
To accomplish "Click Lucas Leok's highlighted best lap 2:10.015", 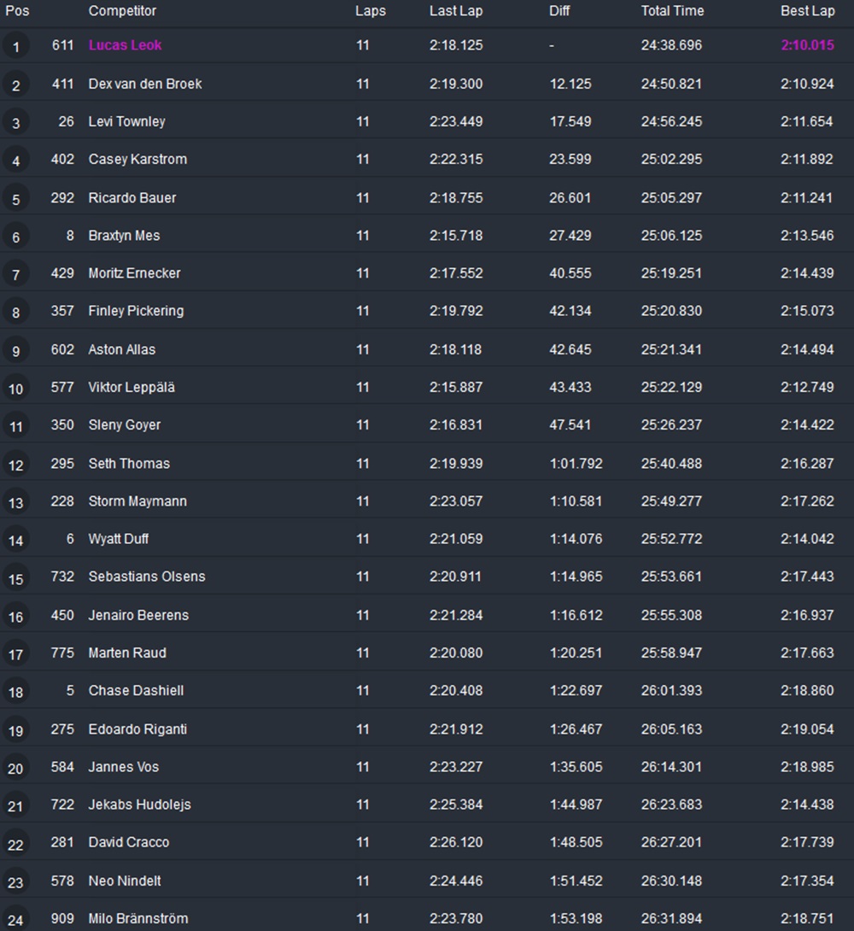I will point(807,45).
